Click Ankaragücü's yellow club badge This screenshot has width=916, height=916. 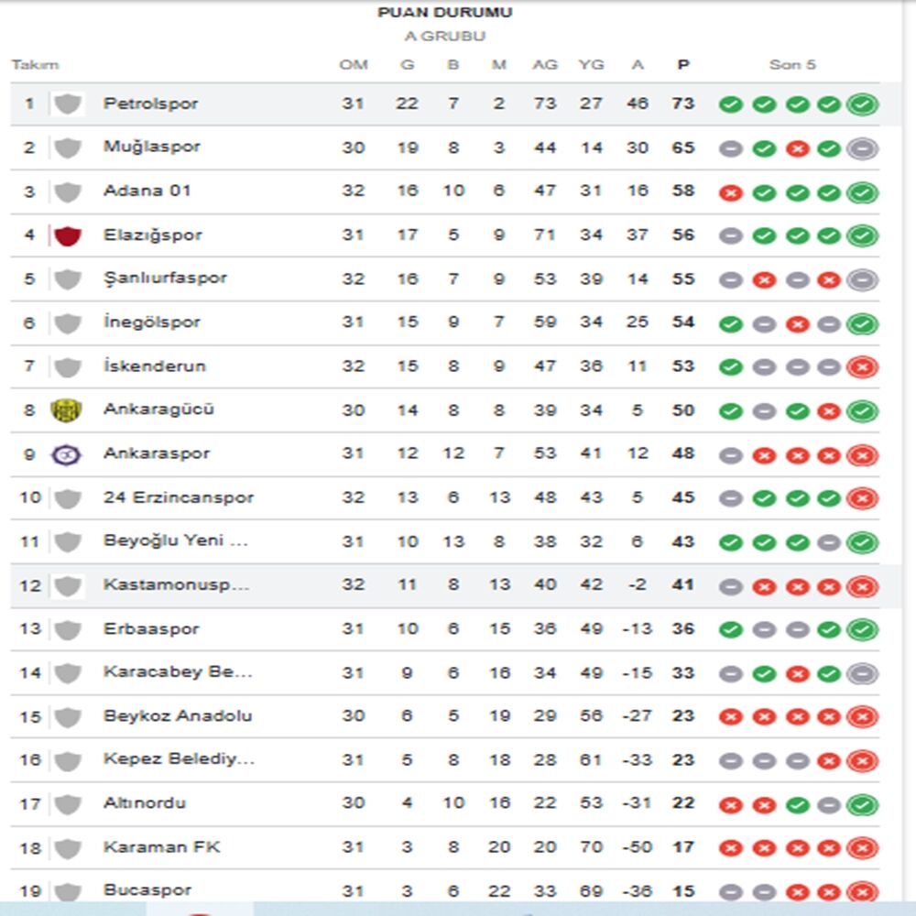[67, 409]
